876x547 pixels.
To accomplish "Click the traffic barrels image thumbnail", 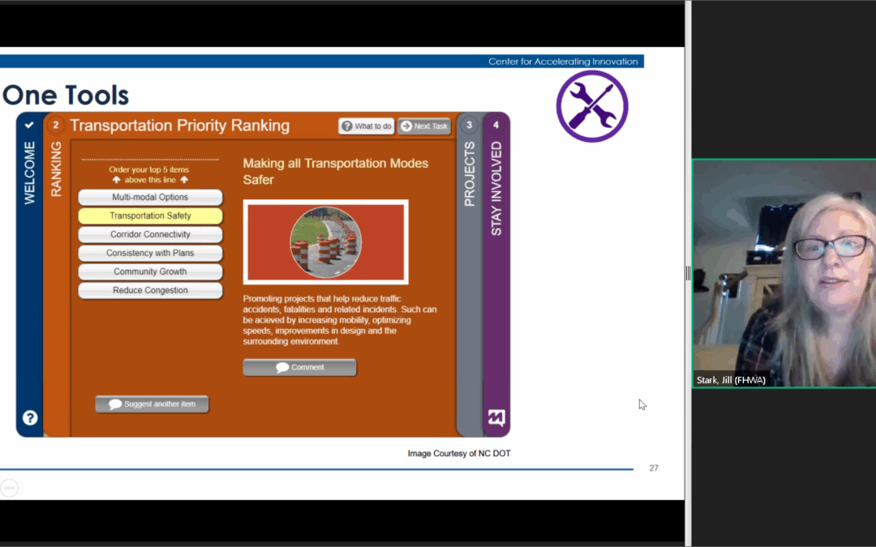I will [325, 241].
